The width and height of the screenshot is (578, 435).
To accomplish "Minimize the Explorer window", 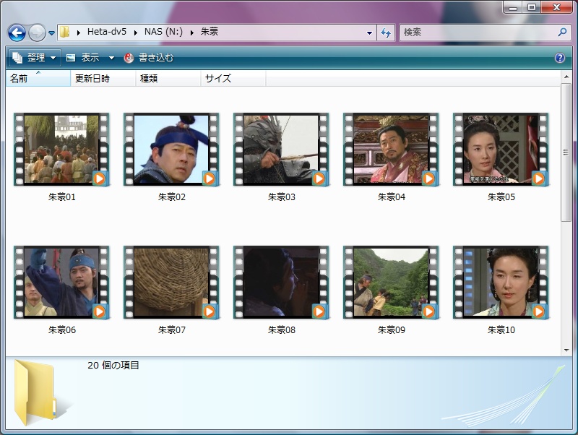I will (513, 7).
